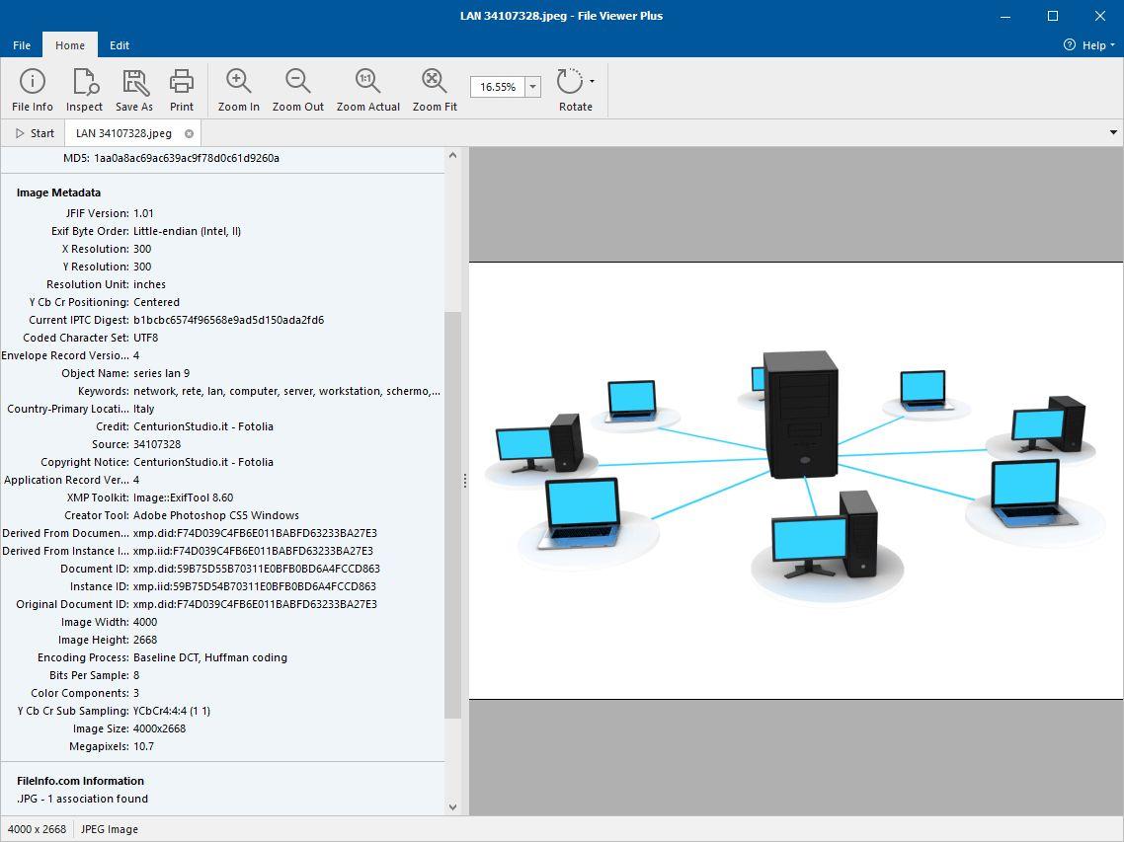Click the metadata panel scroll down arrow
The height and width of the screenshot is (842, 1124).
(x=452, y=806)
